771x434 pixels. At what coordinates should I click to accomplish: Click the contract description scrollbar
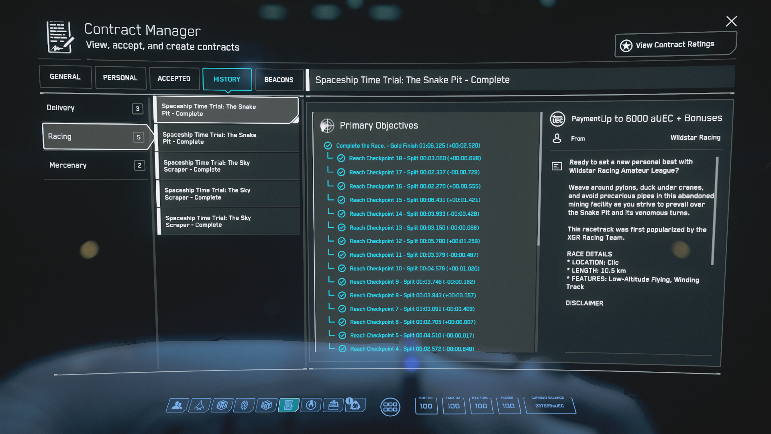pos(714,211)
